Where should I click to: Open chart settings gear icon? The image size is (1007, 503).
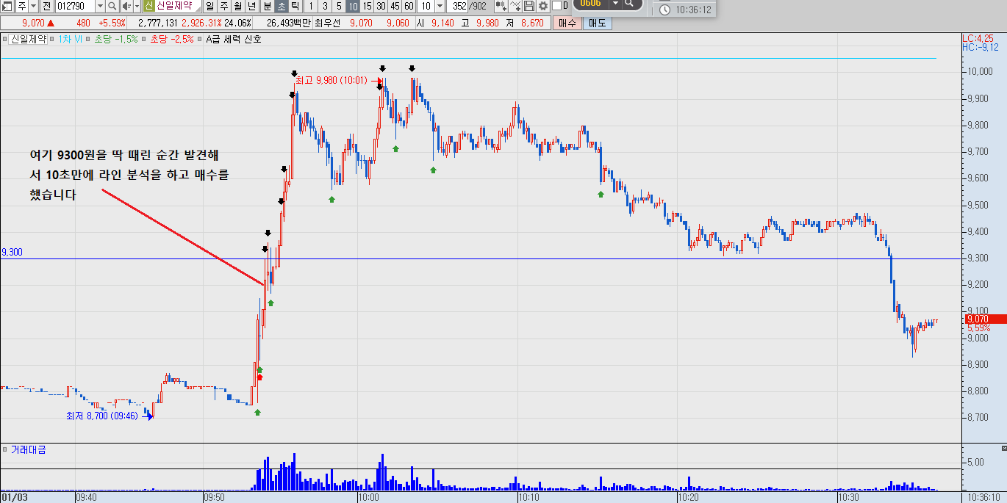(543, 6)
